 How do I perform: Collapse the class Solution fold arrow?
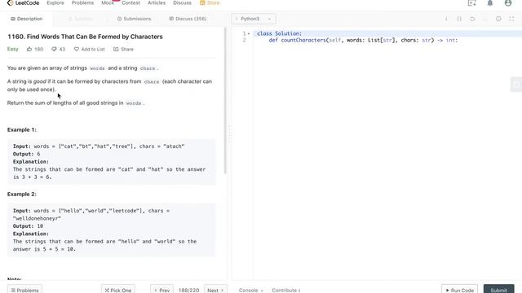pos(249,33)
